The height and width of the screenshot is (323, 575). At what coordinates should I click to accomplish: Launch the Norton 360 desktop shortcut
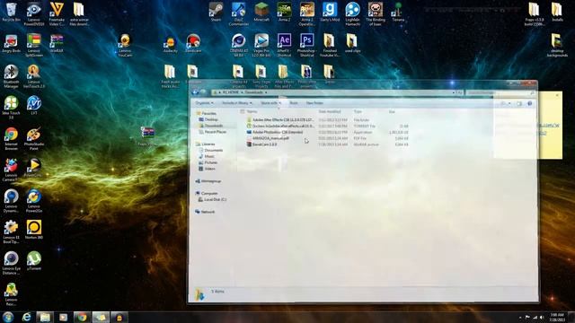tap(34, 230)
